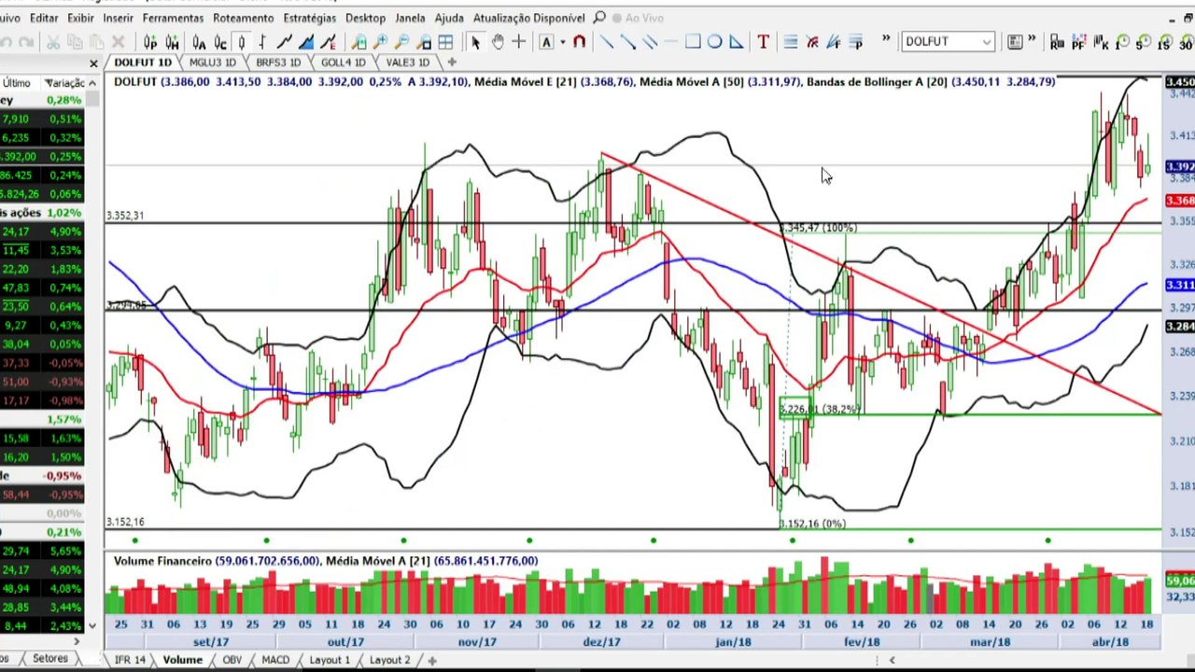Select the Fibonacci arcs tool

(812, 42)
